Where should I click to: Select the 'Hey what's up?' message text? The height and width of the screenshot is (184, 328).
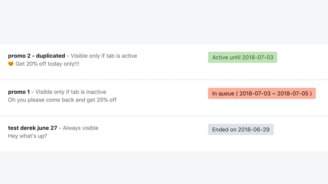(x=28, y=136)
